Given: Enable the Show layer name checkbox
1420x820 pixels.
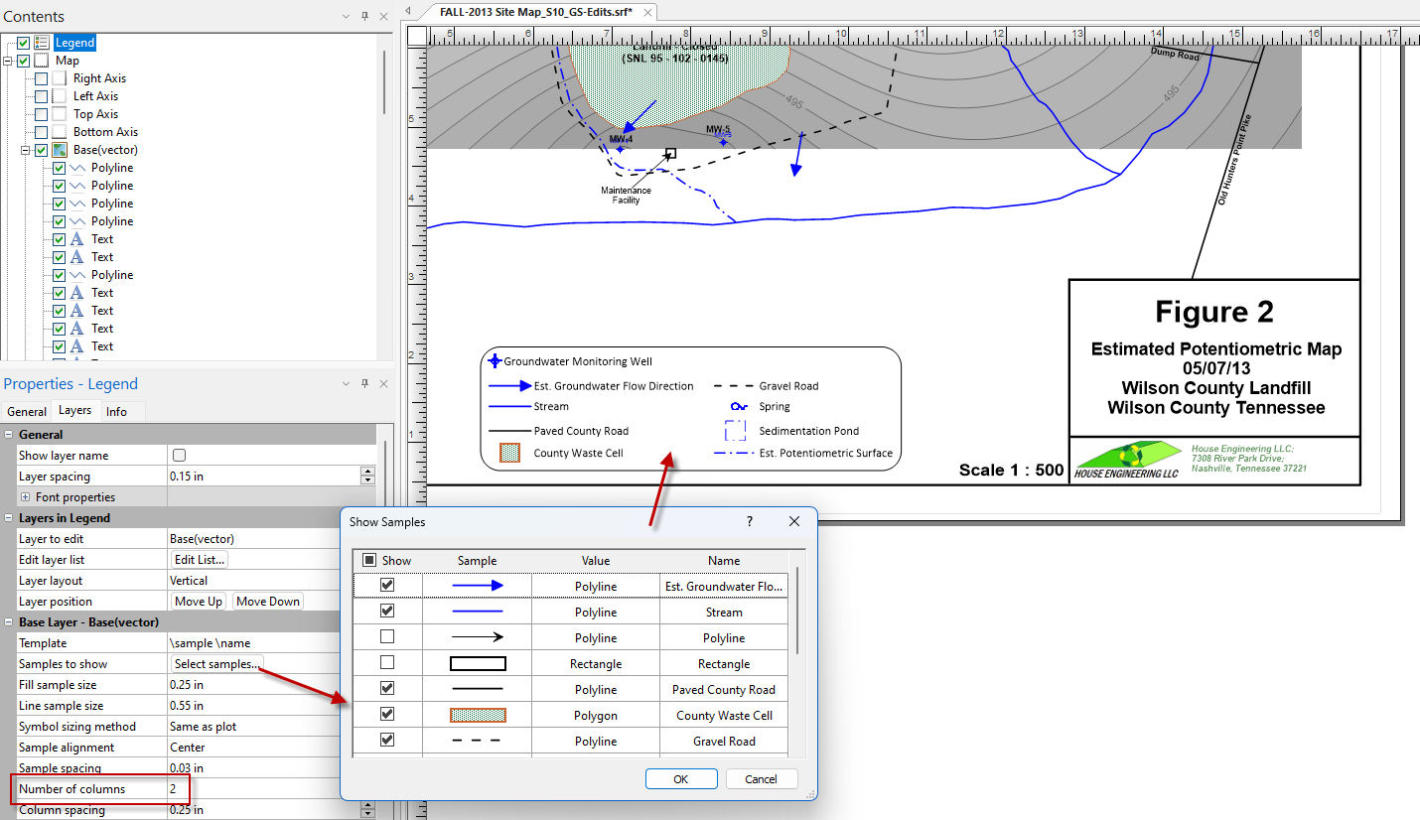Looking at the screenshot, I should [x=180, y=456].
